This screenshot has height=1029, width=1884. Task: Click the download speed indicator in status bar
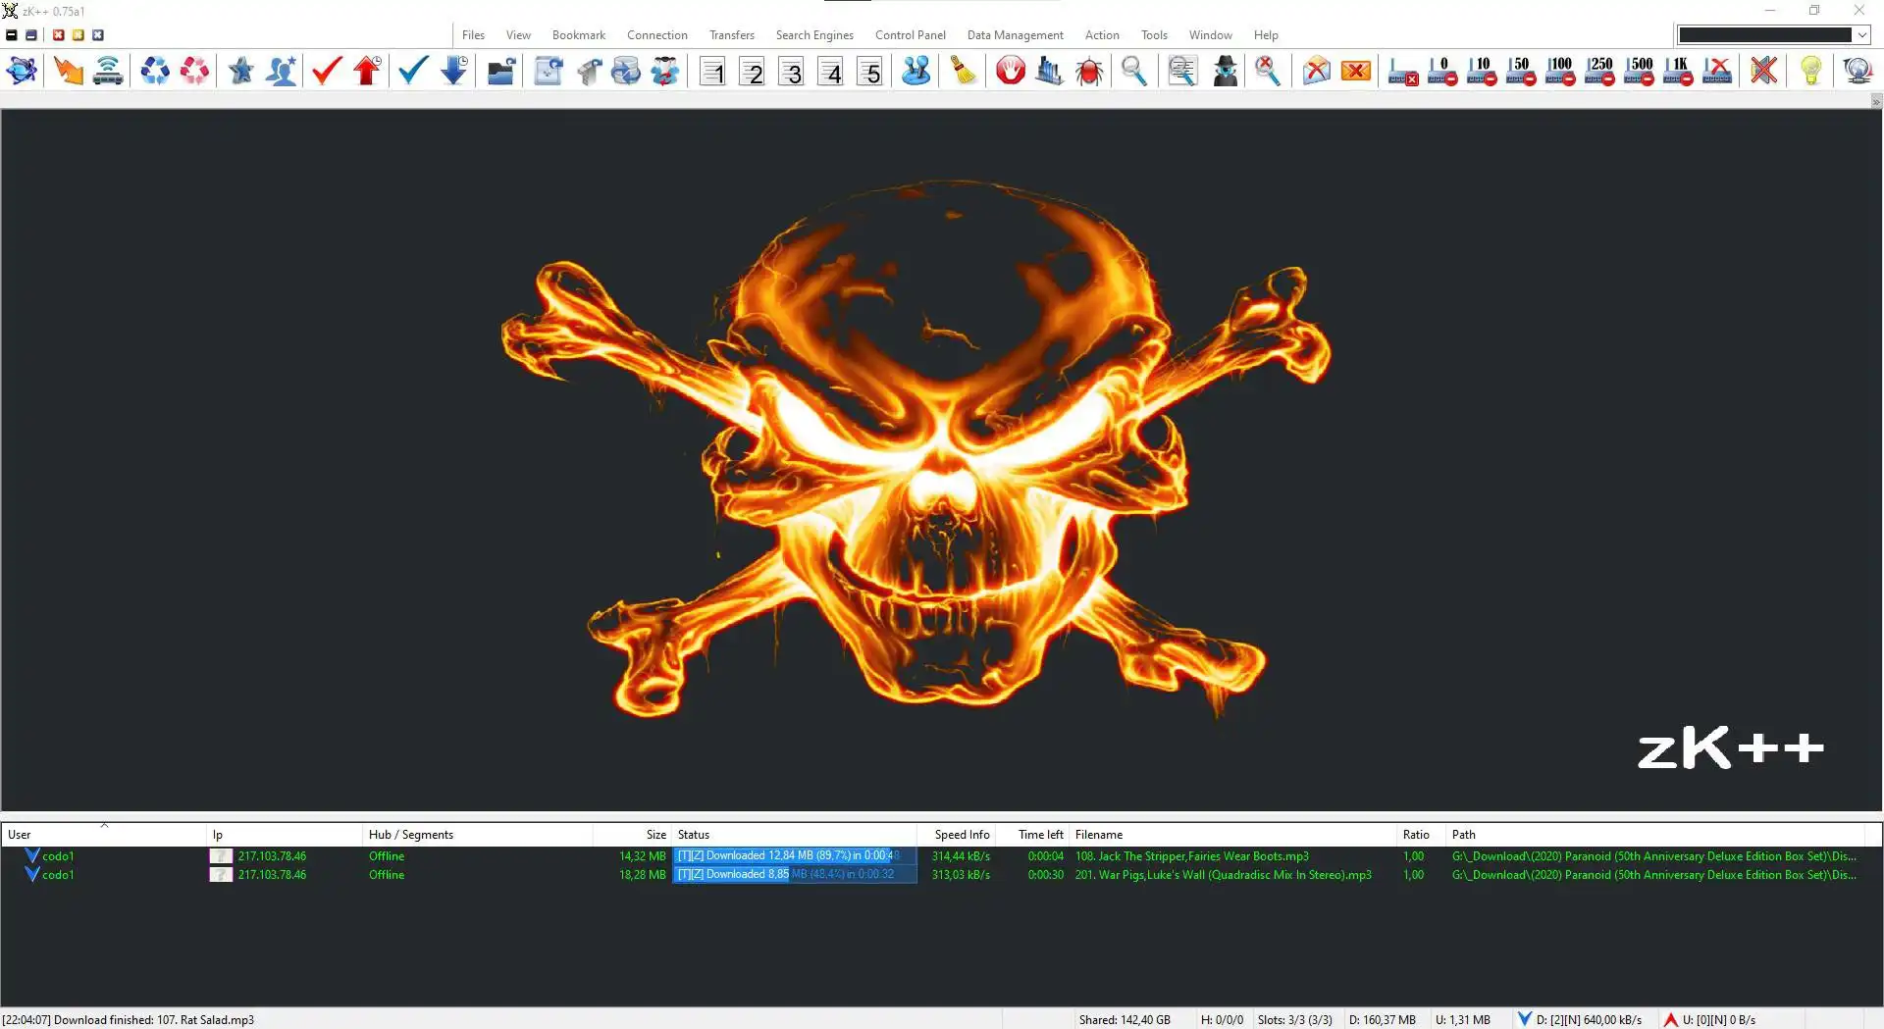(x=1579, y=1020)
